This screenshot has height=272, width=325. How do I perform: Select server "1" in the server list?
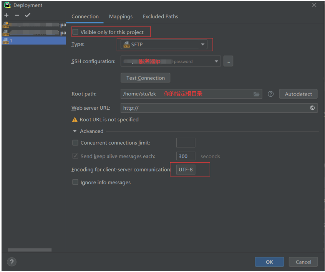pyautogui.click(x=33, y=40)
